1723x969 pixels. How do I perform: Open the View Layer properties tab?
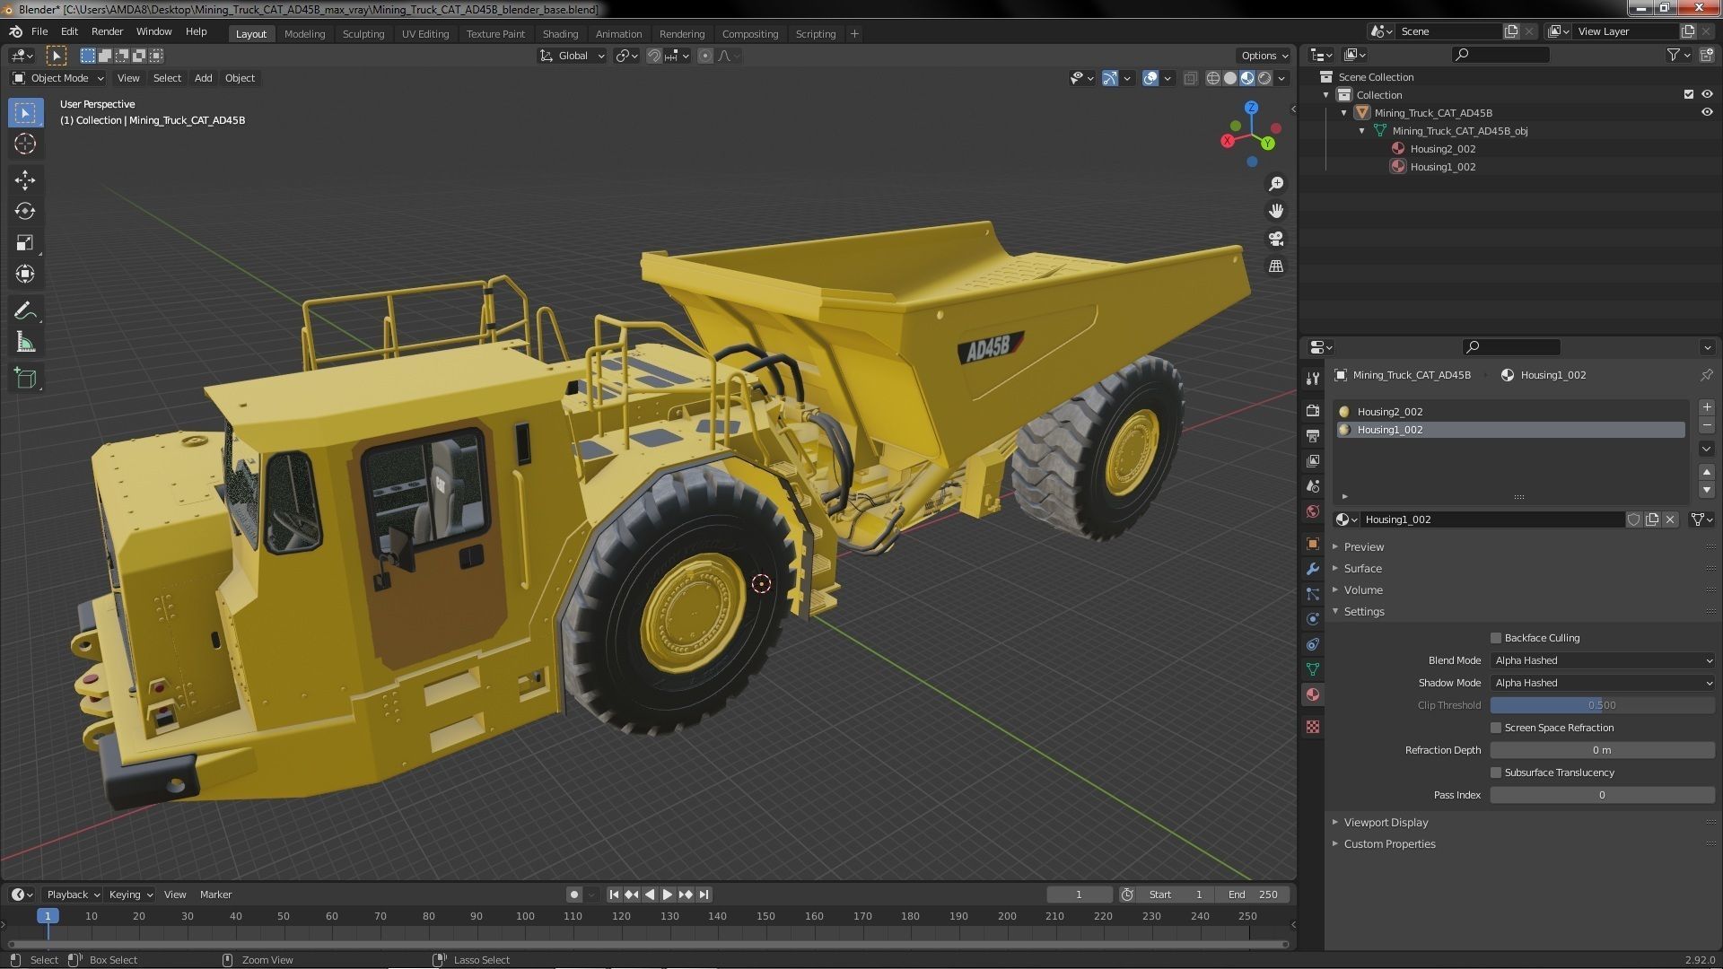tap(1313, 460)
